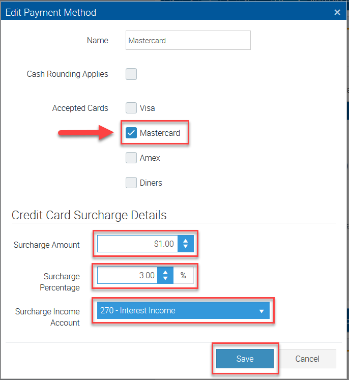Check the Amex accepted card option
The height and width of the screenshot is (380, 349).
click(x=131, y=158)
